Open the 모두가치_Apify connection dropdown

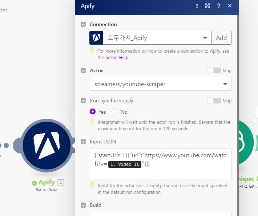pyautogui.click(x=157, y=38)
